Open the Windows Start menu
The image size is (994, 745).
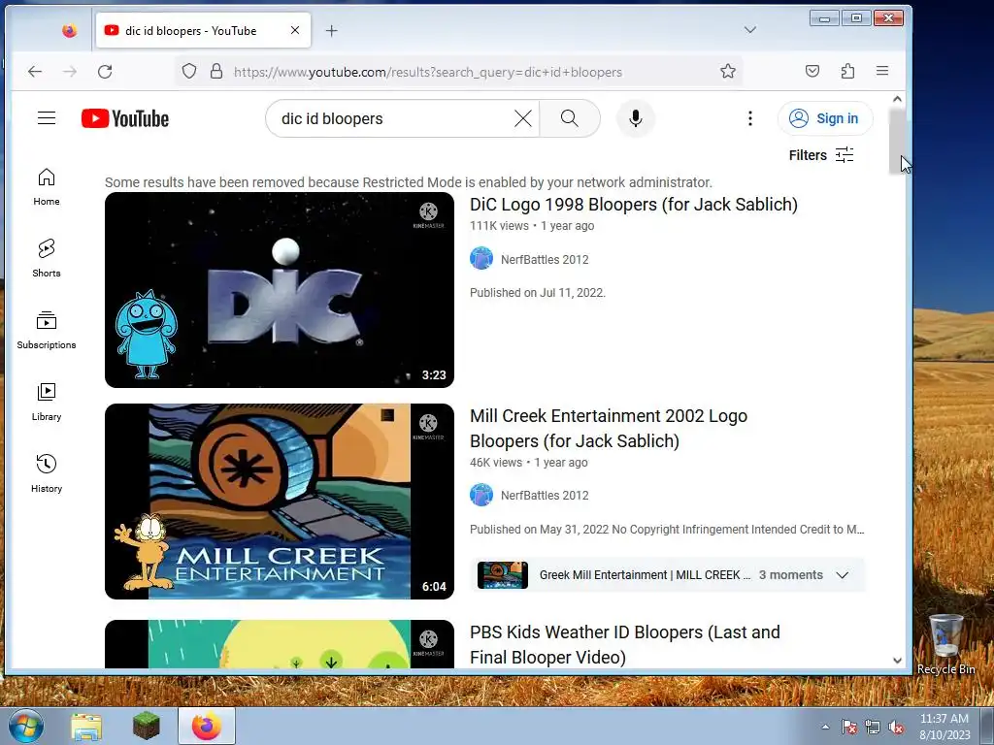click(25, 726)
